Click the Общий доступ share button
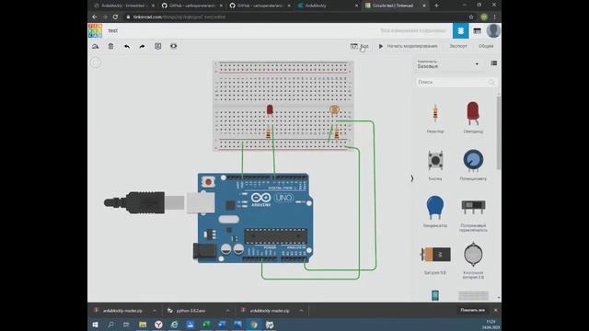589x331 pixels. [x=486, y=46]
